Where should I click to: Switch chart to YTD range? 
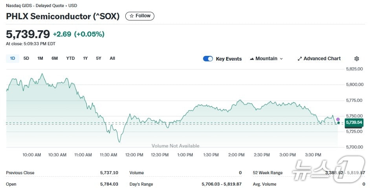point(70,58)
